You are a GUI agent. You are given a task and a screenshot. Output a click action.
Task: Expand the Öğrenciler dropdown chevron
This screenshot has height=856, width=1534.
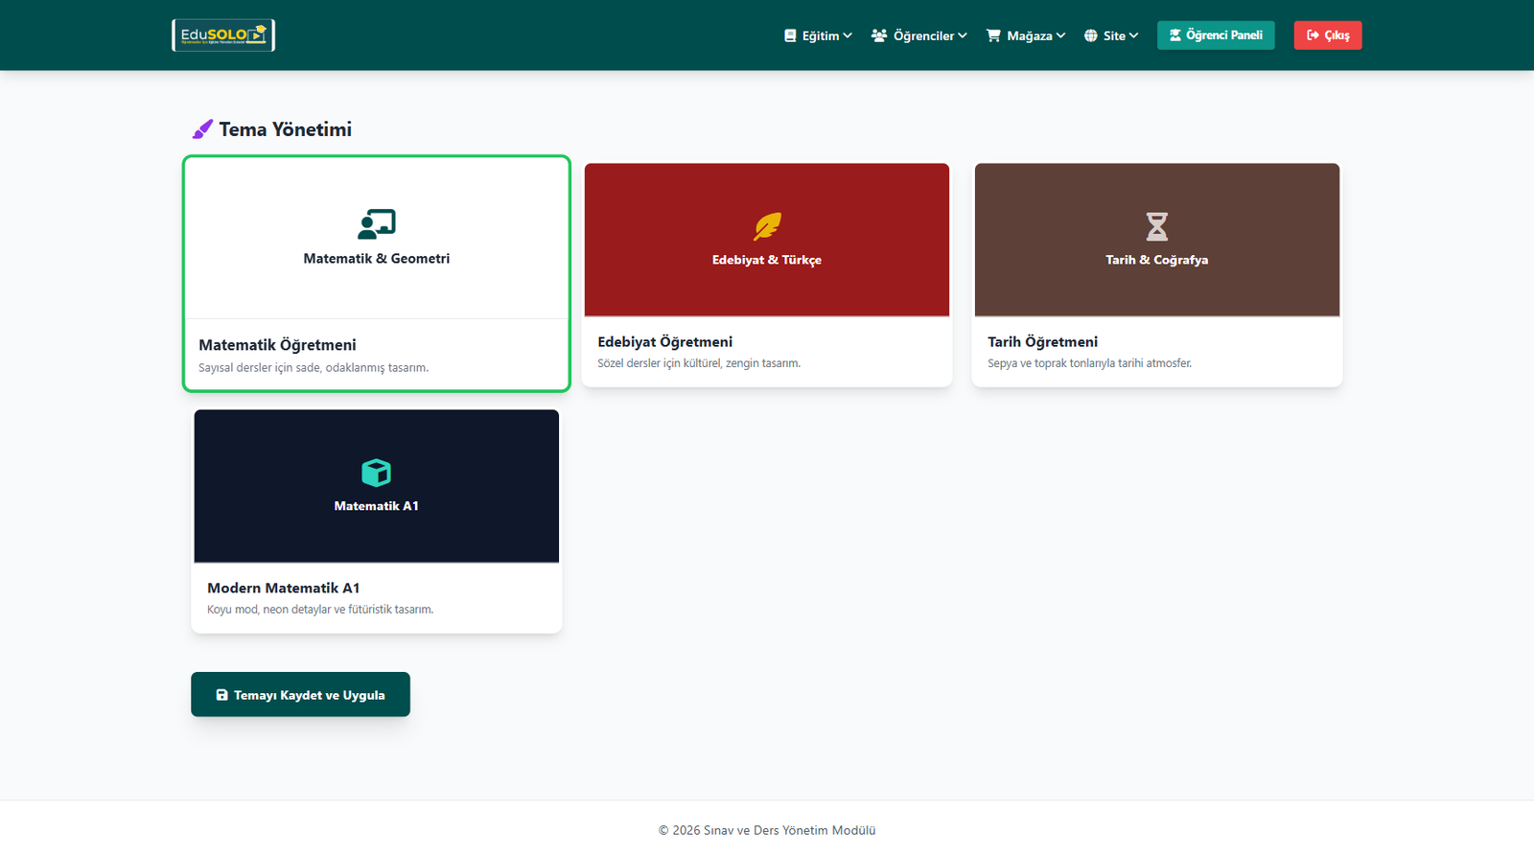click(963, 35)
